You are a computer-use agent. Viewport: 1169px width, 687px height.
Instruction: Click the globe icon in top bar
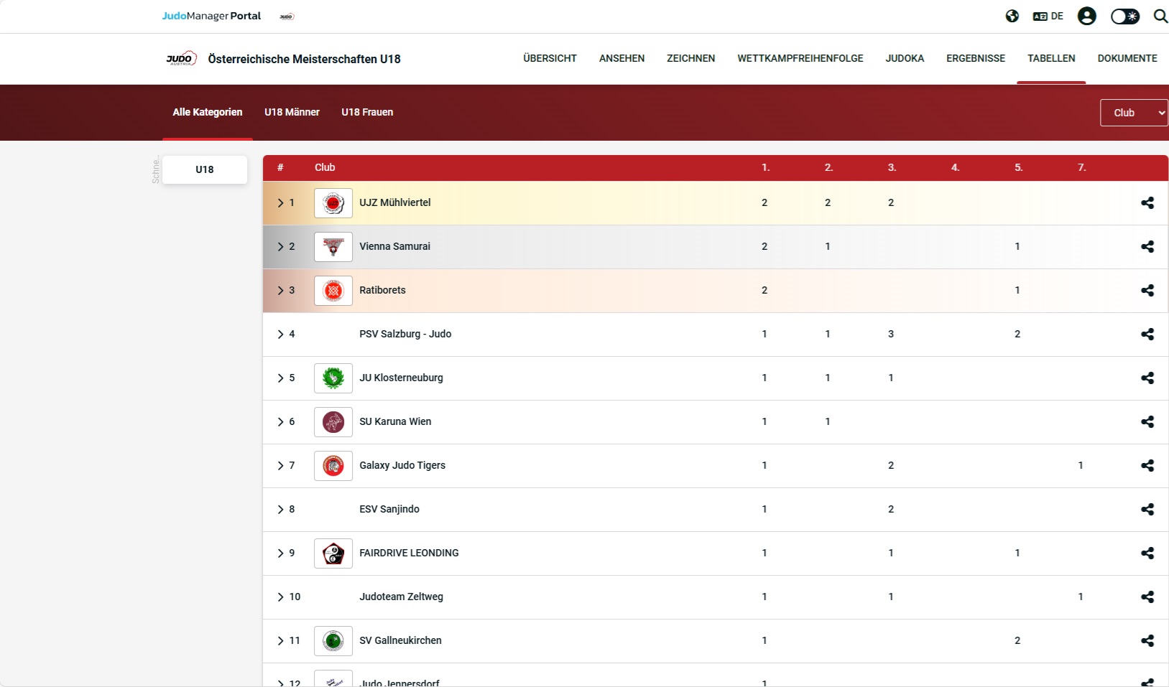click(x=1012, y=16)
